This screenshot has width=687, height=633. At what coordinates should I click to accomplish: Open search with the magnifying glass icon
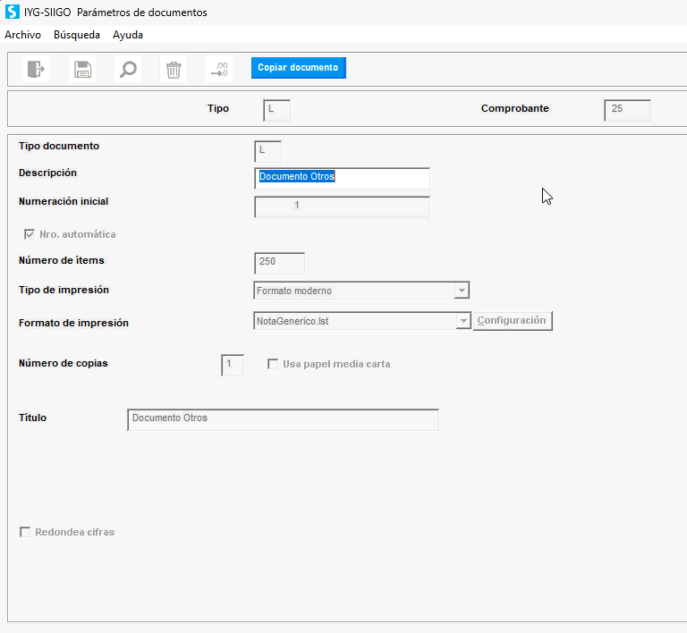[128, 69]
